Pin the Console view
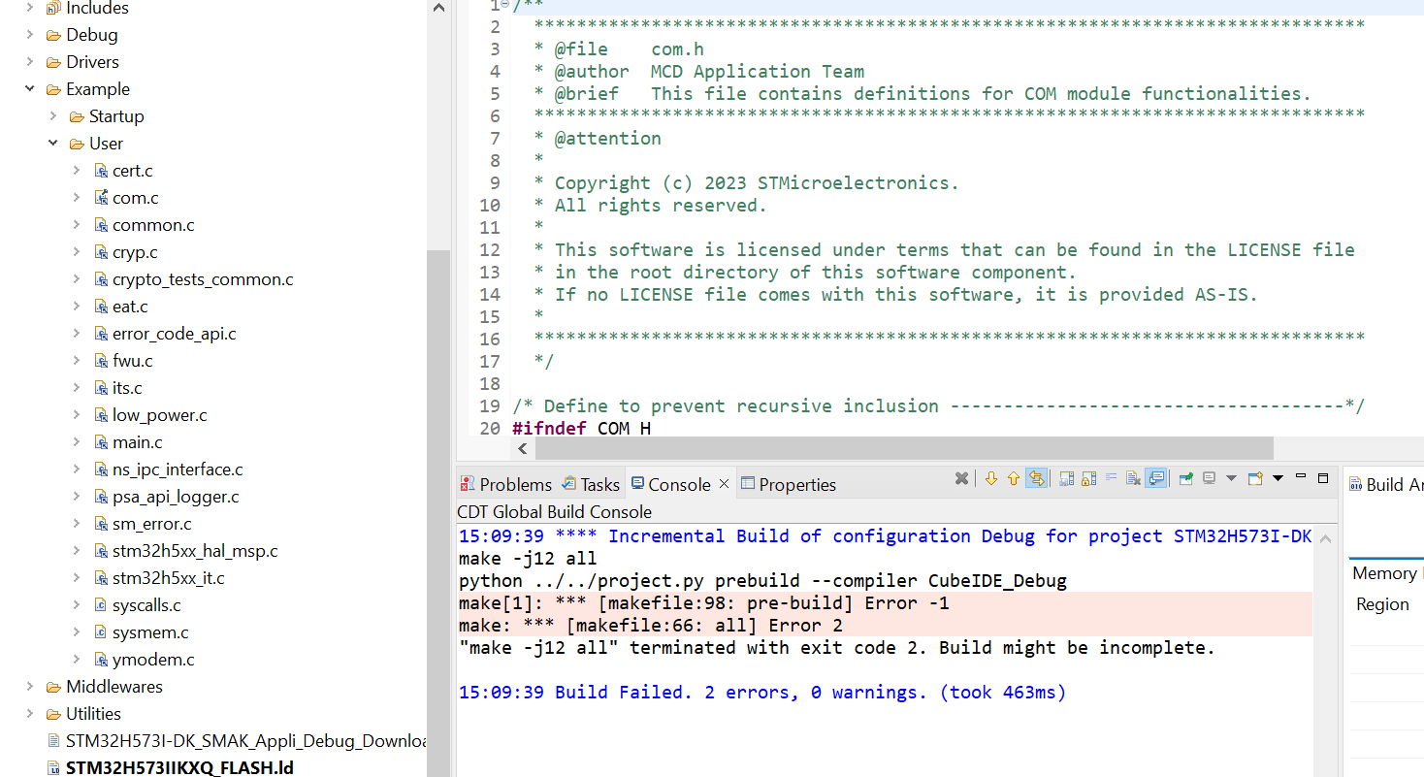The image size is (1424, 777). click(x=1185, y=478)
